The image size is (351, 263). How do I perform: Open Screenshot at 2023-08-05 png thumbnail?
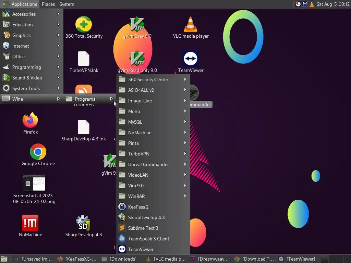(x=34, y=189)
